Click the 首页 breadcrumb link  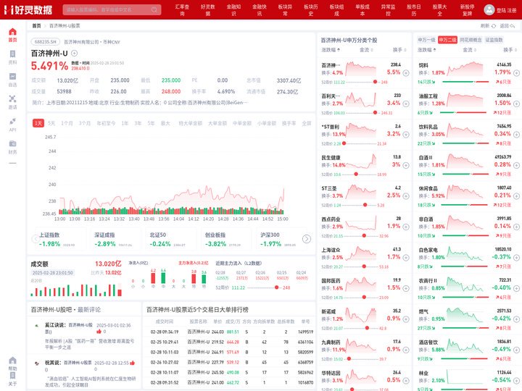coord(36,25)
